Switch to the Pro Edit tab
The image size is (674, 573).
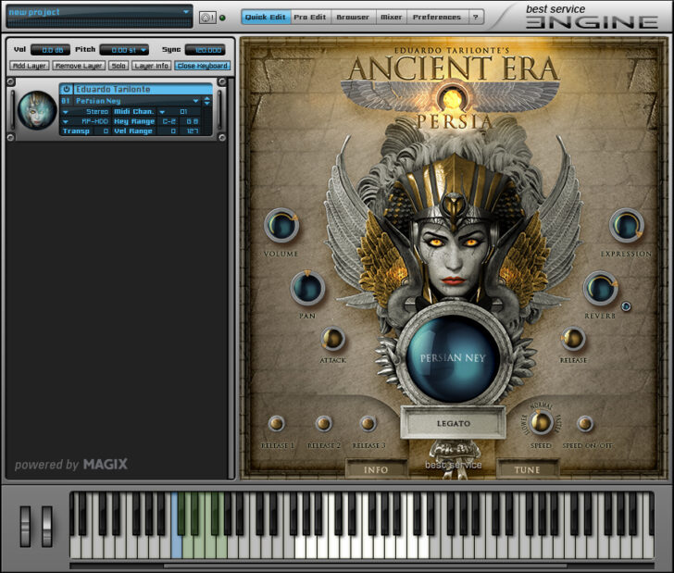309,17
